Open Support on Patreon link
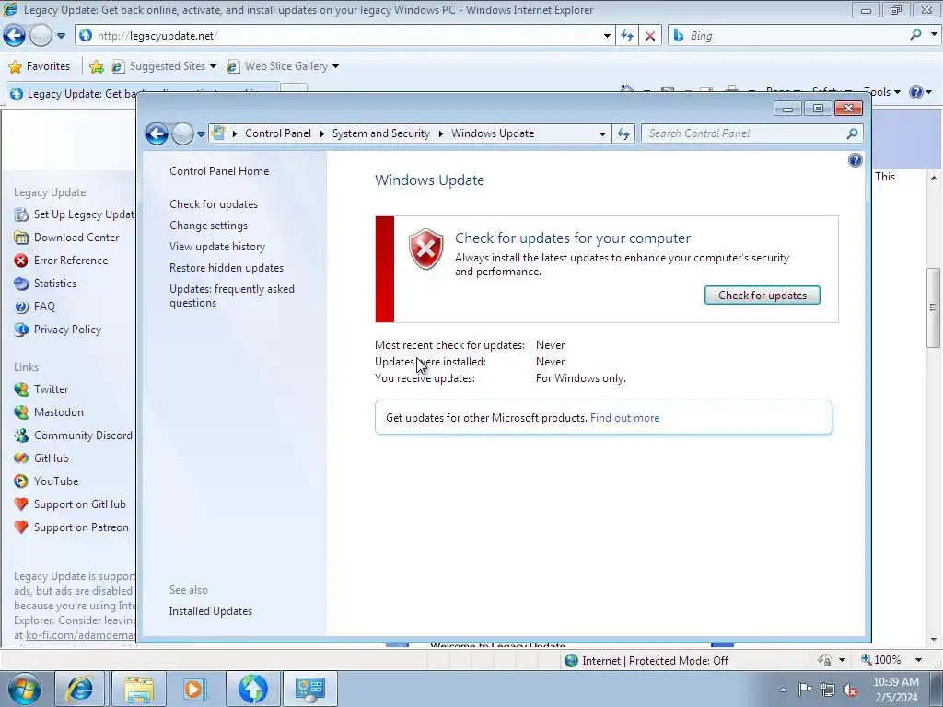Viewport: 943px width, 707px height. (x=81, y=527)
